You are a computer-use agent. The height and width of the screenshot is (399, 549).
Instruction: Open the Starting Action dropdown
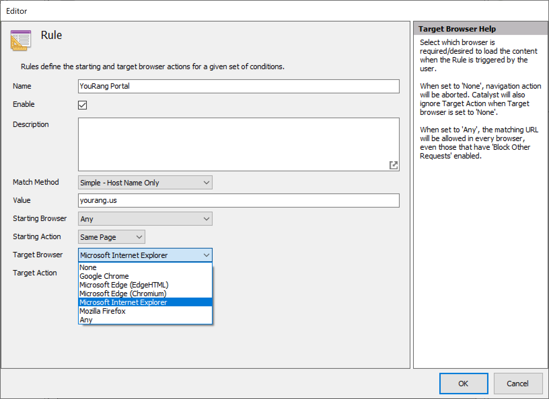tap(111, 237)
